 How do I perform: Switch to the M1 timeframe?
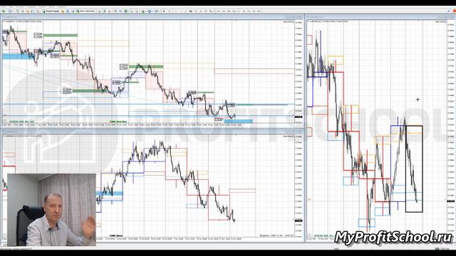[x=219, y=11]
